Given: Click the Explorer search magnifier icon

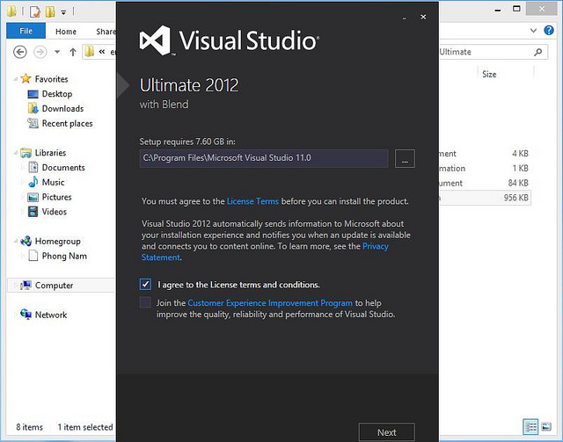Looking at the screenshot, I should (x=537, y=52).
